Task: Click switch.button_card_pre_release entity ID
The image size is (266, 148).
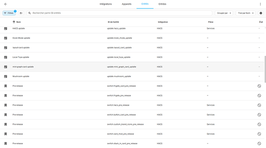Action: click(121, 115)
